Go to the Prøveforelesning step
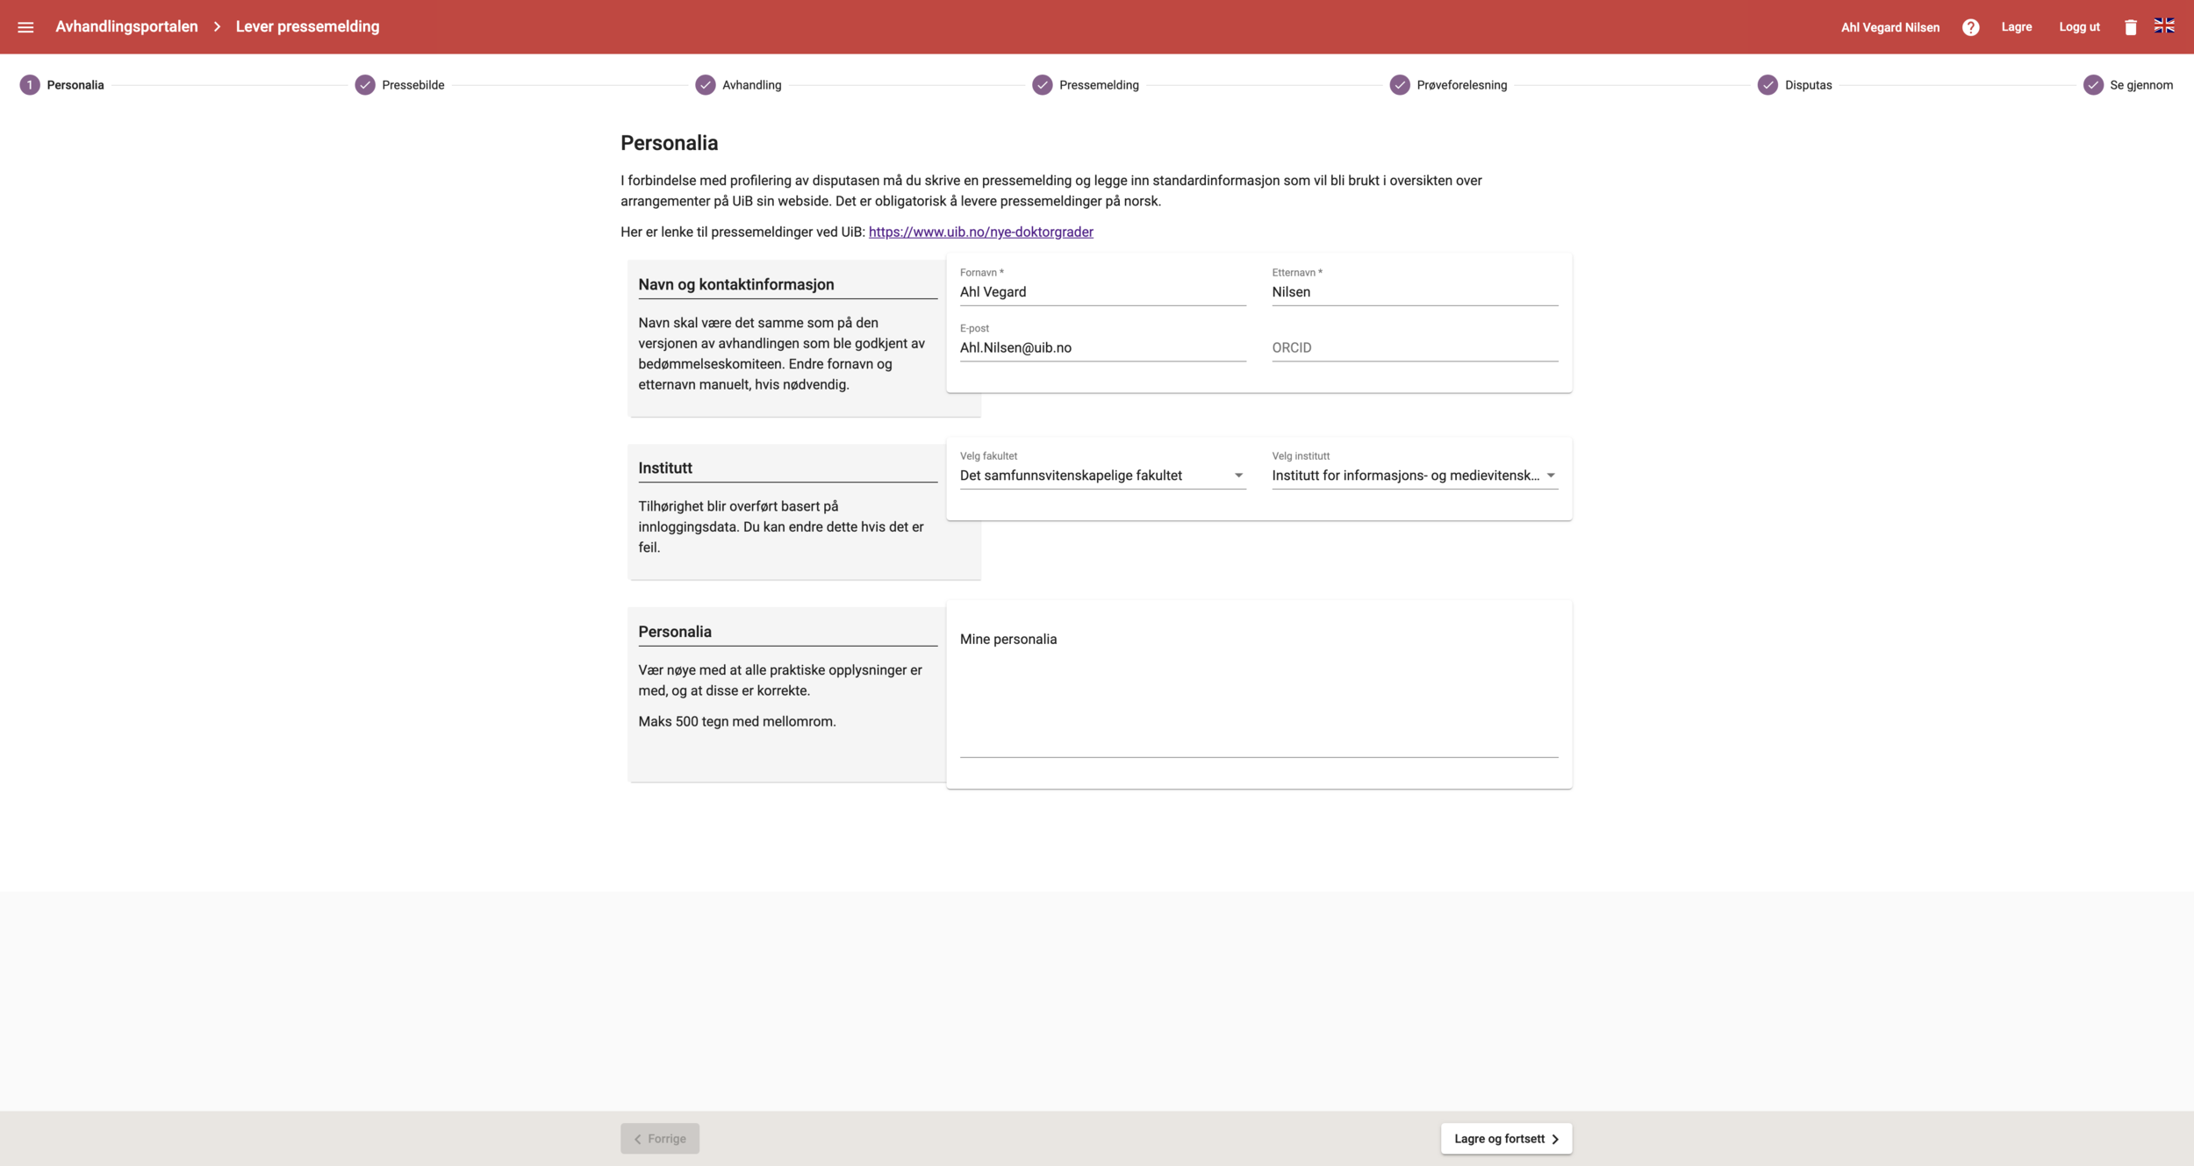Viewport: 2194px width, 1166px height. tap(1461, 85)
